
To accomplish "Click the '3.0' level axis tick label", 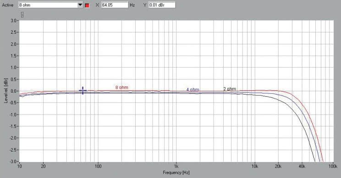I will (x=13, y=21).
